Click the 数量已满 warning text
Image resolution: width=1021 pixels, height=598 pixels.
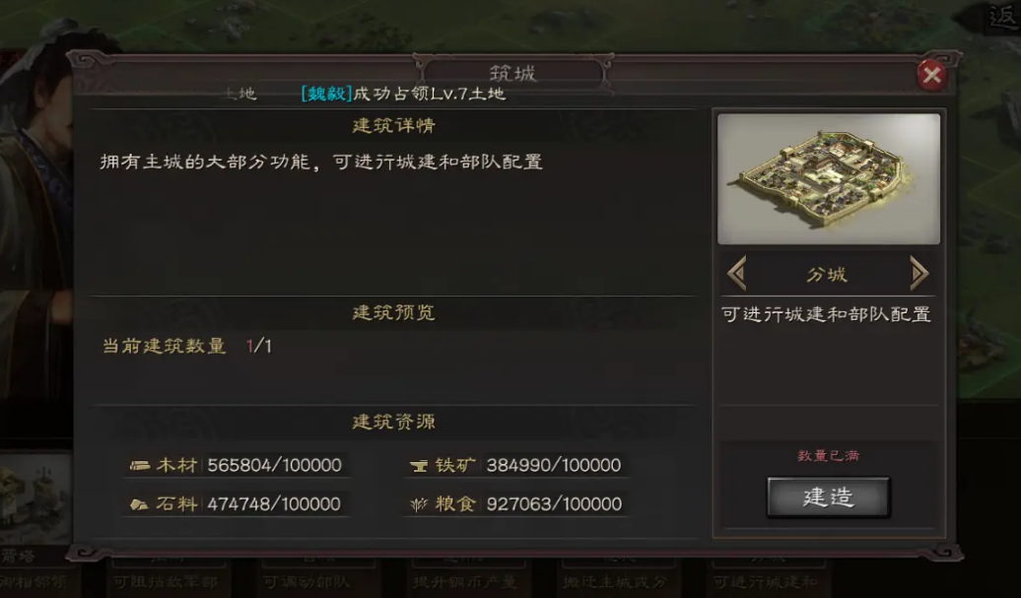coord(828,455)
